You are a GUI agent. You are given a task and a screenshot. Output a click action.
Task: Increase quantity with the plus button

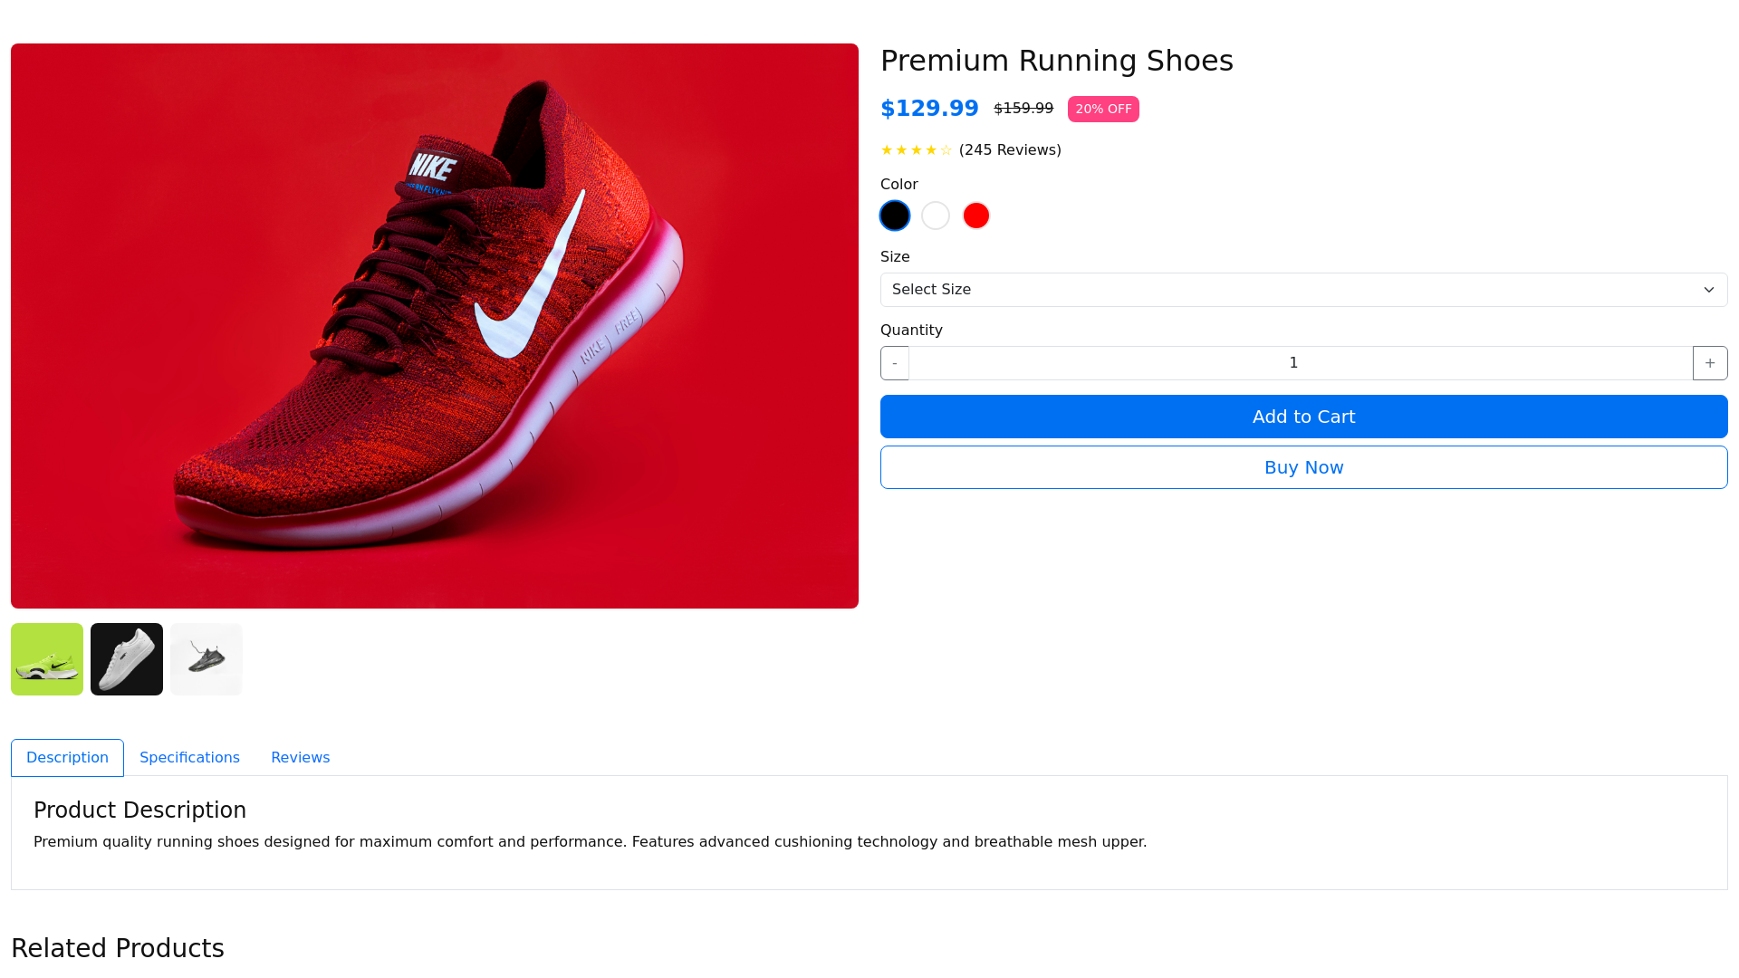1710,363
